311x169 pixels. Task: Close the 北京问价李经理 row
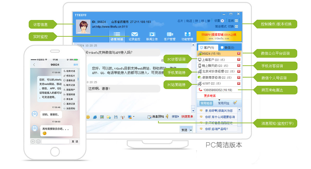click(x=239, y=71)
